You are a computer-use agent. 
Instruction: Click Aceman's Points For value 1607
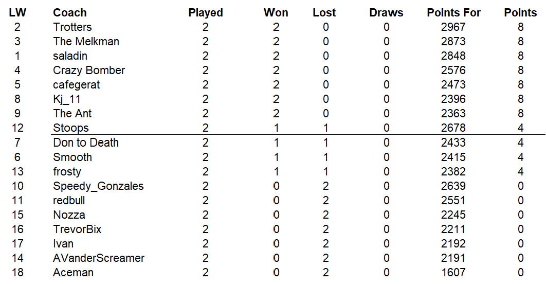click(453, 272)
